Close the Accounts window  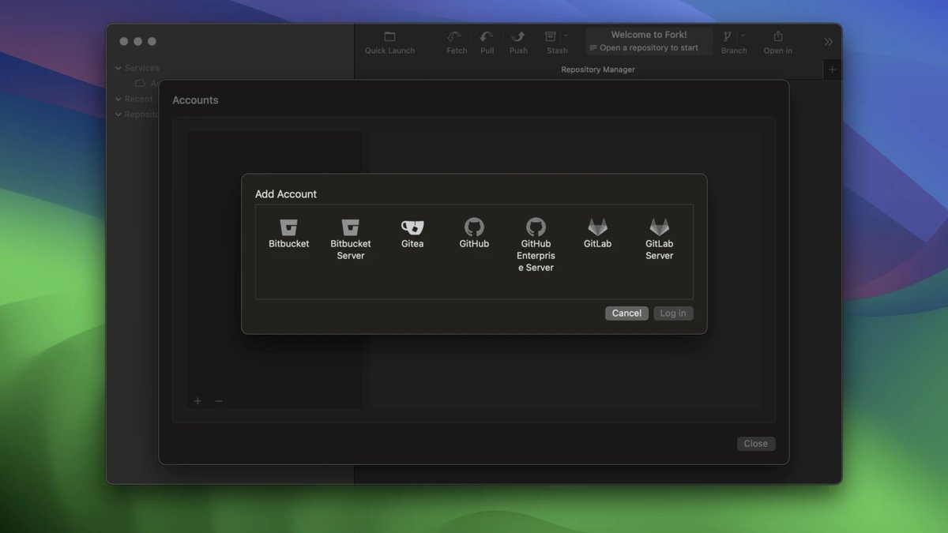pyautogui.click(x=755, y=443)
